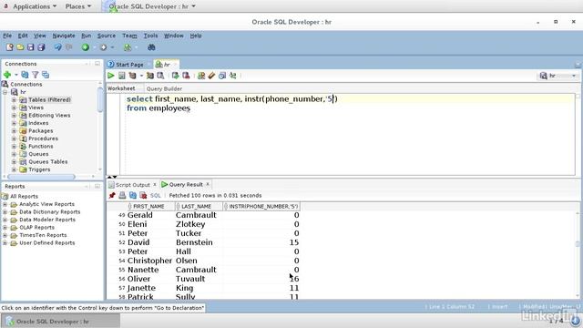Refresh the Connections tree
The image size is (583, 328).
(25, 75)
